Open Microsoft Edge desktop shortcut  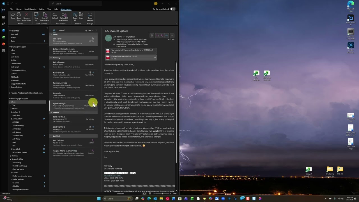[351, 7]
